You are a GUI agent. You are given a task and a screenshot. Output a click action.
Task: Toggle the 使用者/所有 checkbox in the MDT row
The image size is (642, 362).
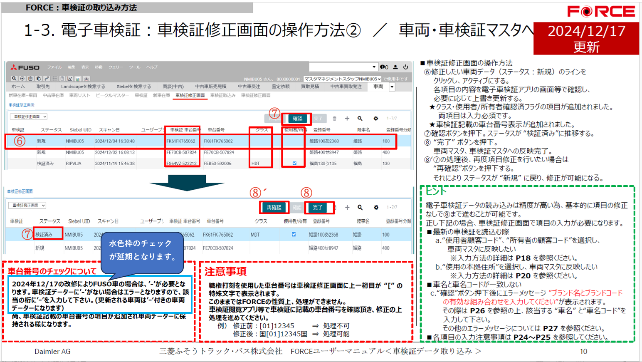294,235
